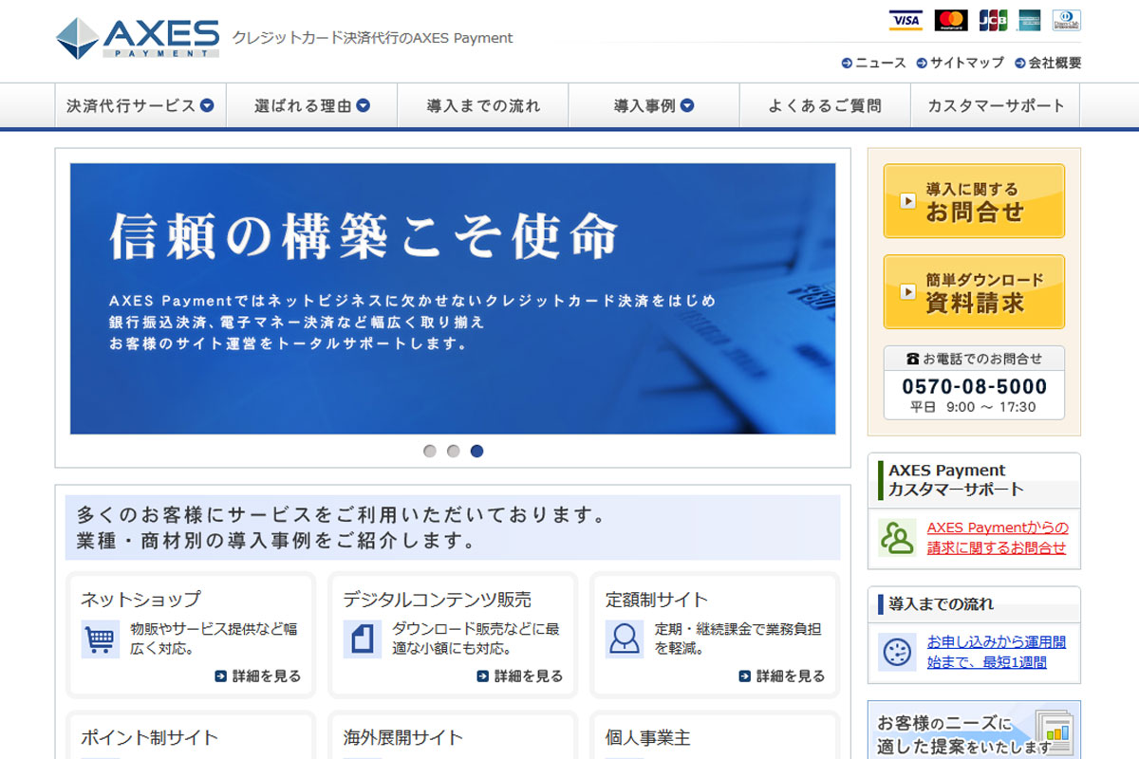Open お申し込みから運用開始まで link
Image resolution: width=1139 pixels, height=759 pixels.
coord(997,652)
